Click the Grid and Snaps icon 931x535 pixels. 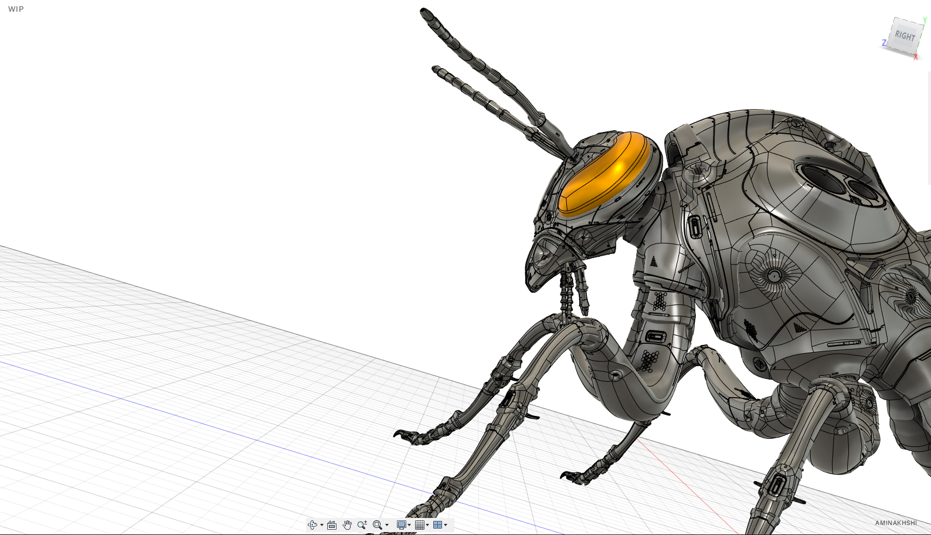pyautogui.click(x=420, y=525)
